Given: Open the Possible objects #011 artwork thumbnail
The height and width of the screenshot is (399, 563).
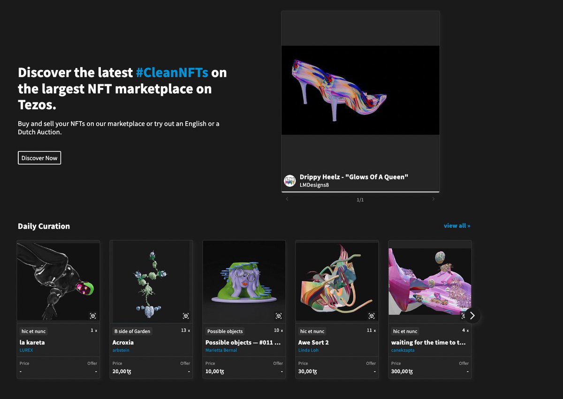Looking at the screenshot, I should pyautogui.click(x=244, y=281).
